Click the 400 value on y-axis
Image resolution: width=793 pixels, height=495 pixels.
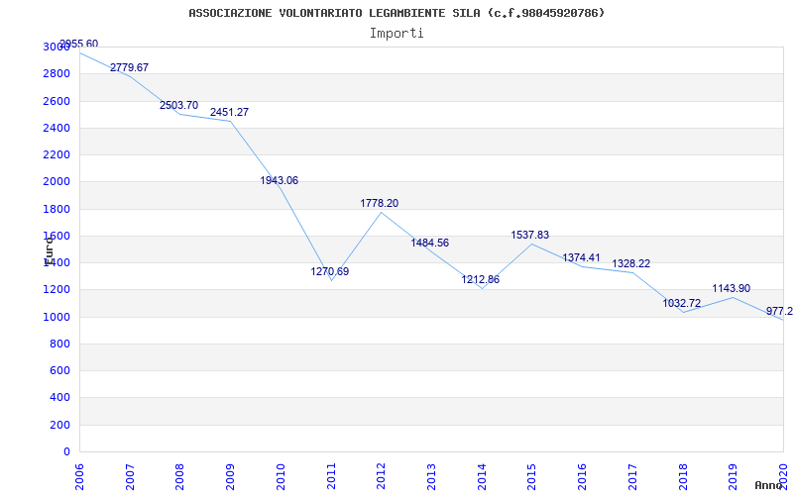[59, 398]
